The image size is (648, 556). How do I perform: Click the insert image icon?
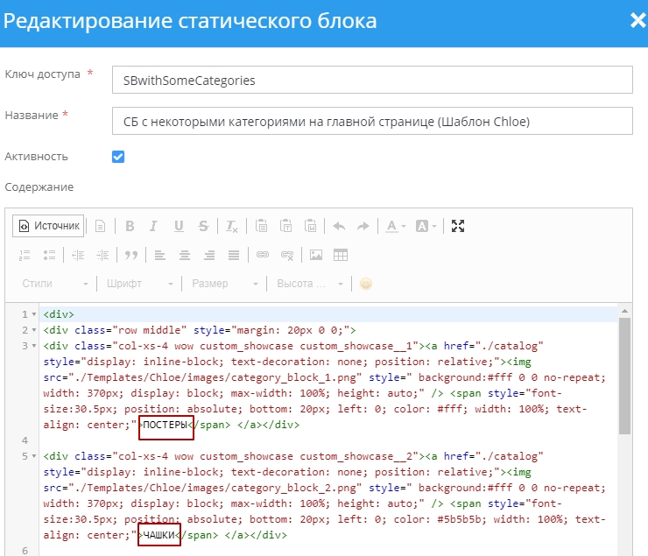pos(316,255)
